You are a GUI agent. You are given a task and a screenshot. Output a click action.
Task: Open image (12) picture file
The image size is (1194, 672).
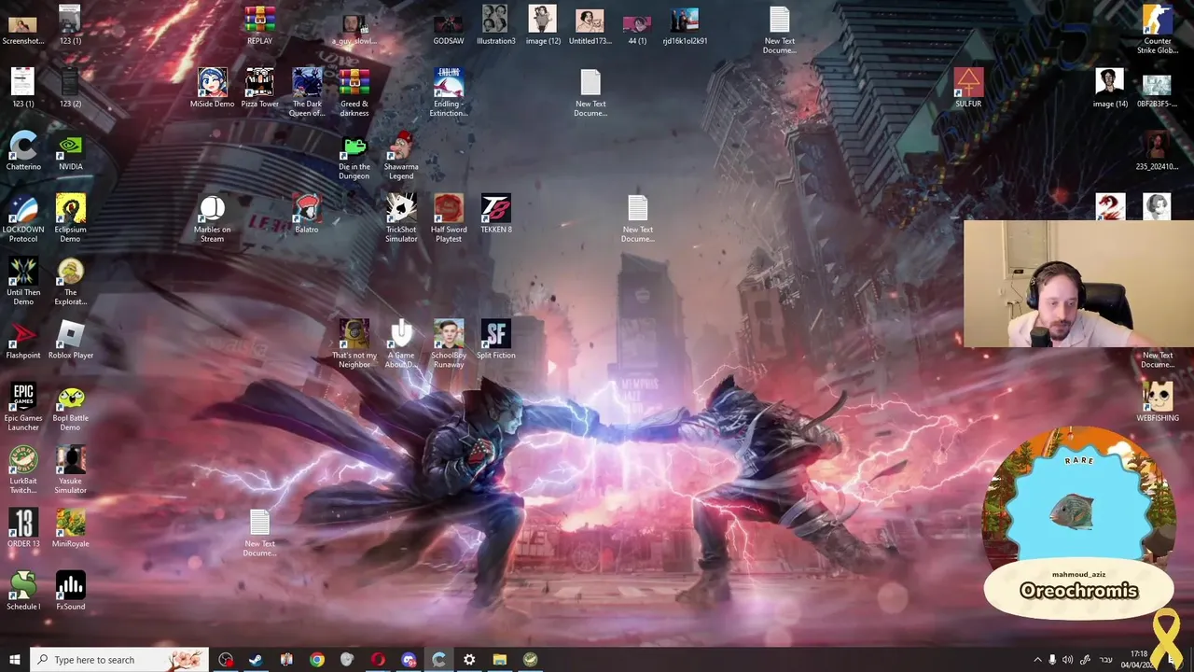pos(543,25)
